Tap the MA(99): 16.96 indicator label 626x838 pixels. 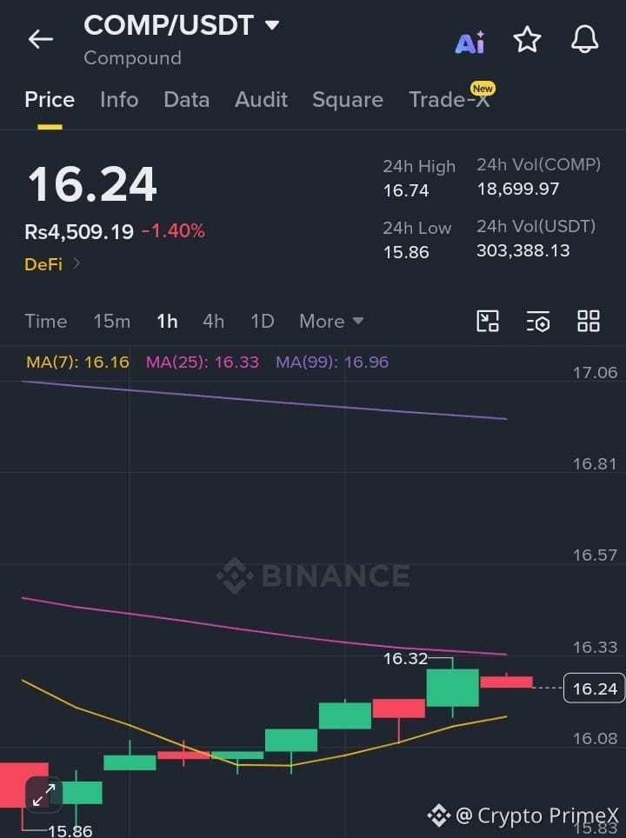[332, 362]
